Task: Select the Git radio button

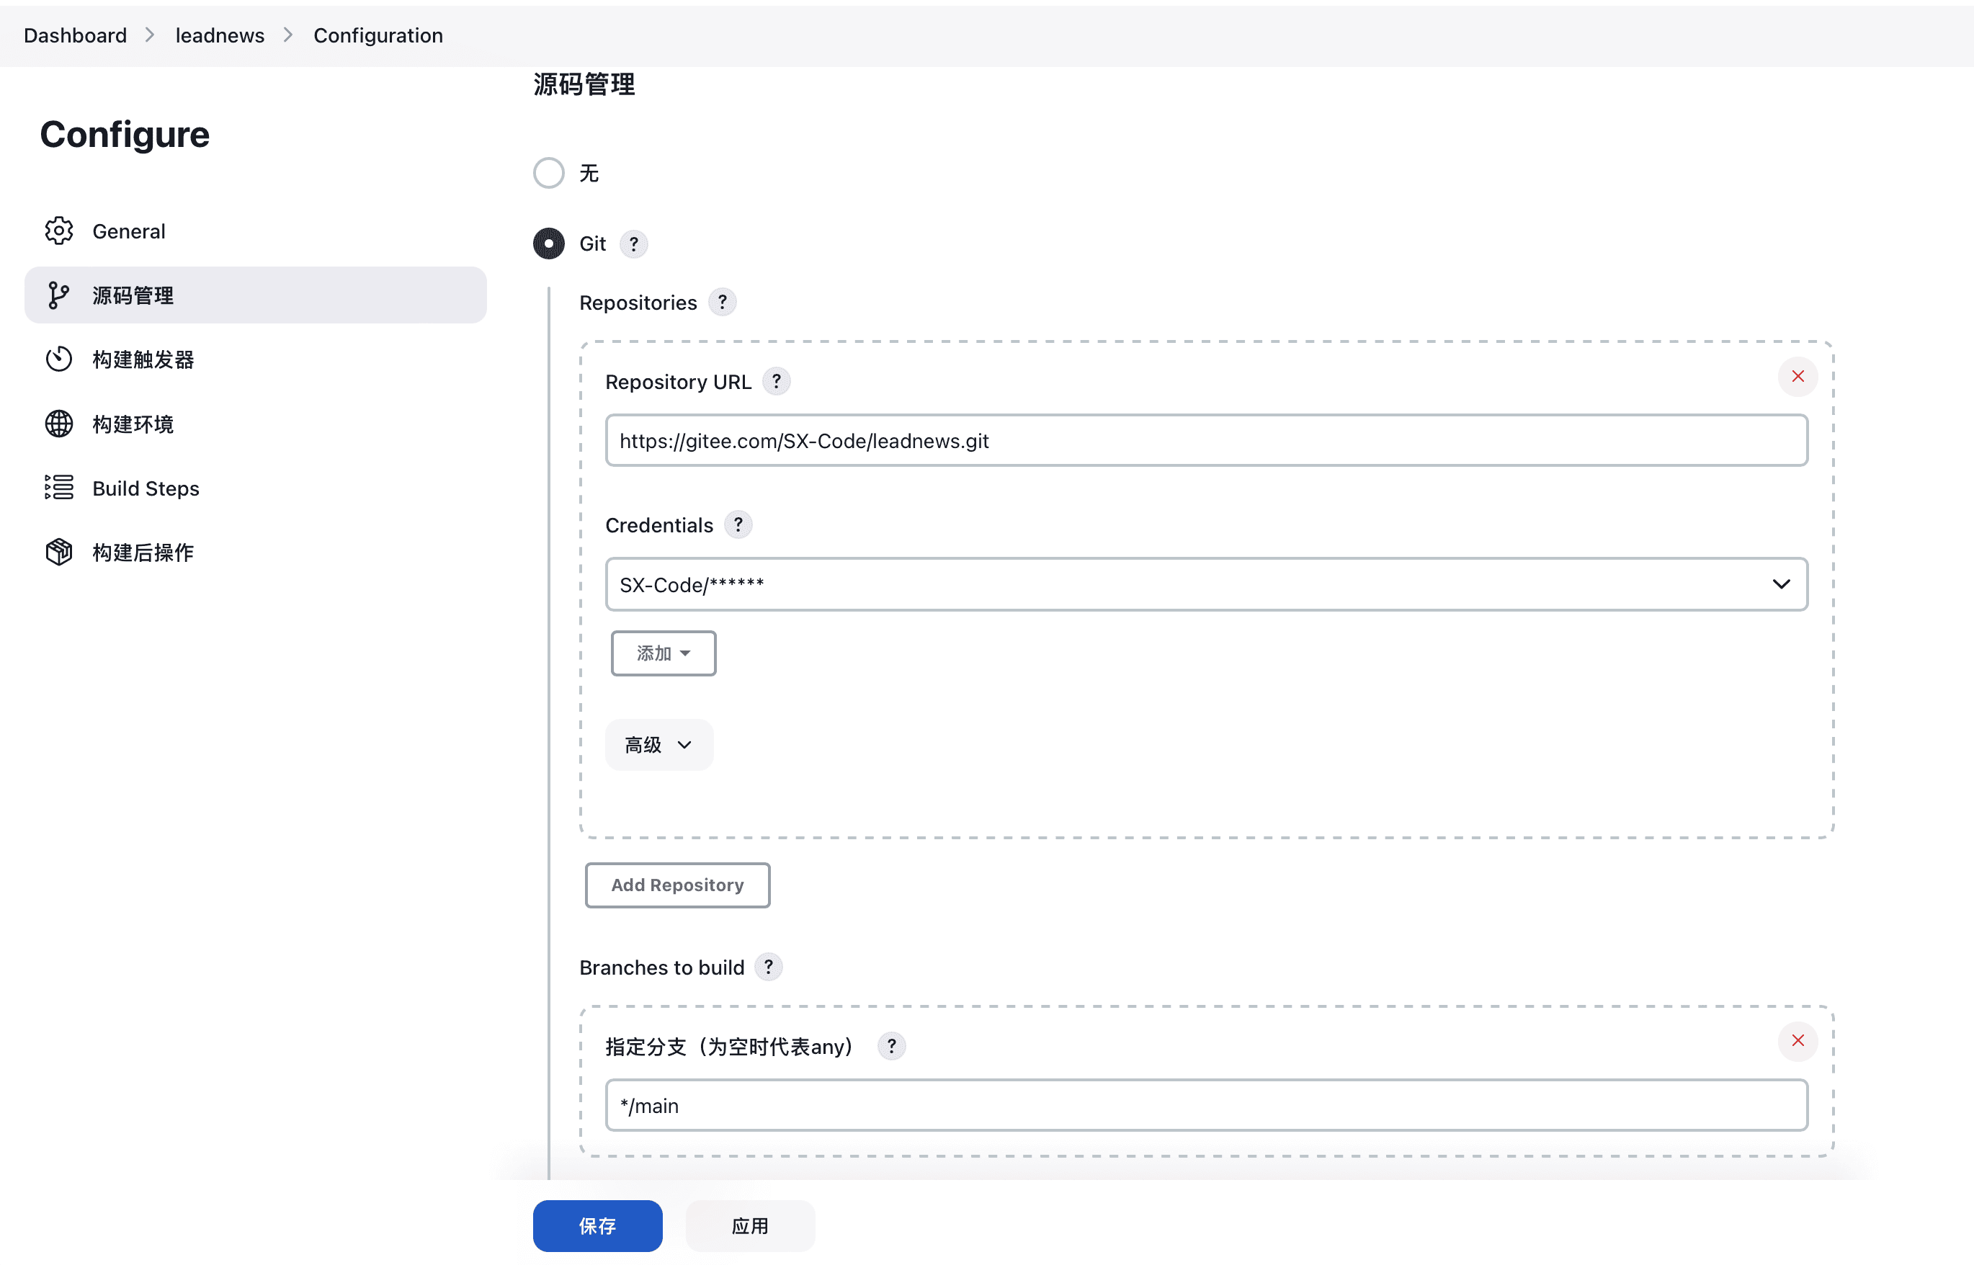Action: tap(549, 244)
